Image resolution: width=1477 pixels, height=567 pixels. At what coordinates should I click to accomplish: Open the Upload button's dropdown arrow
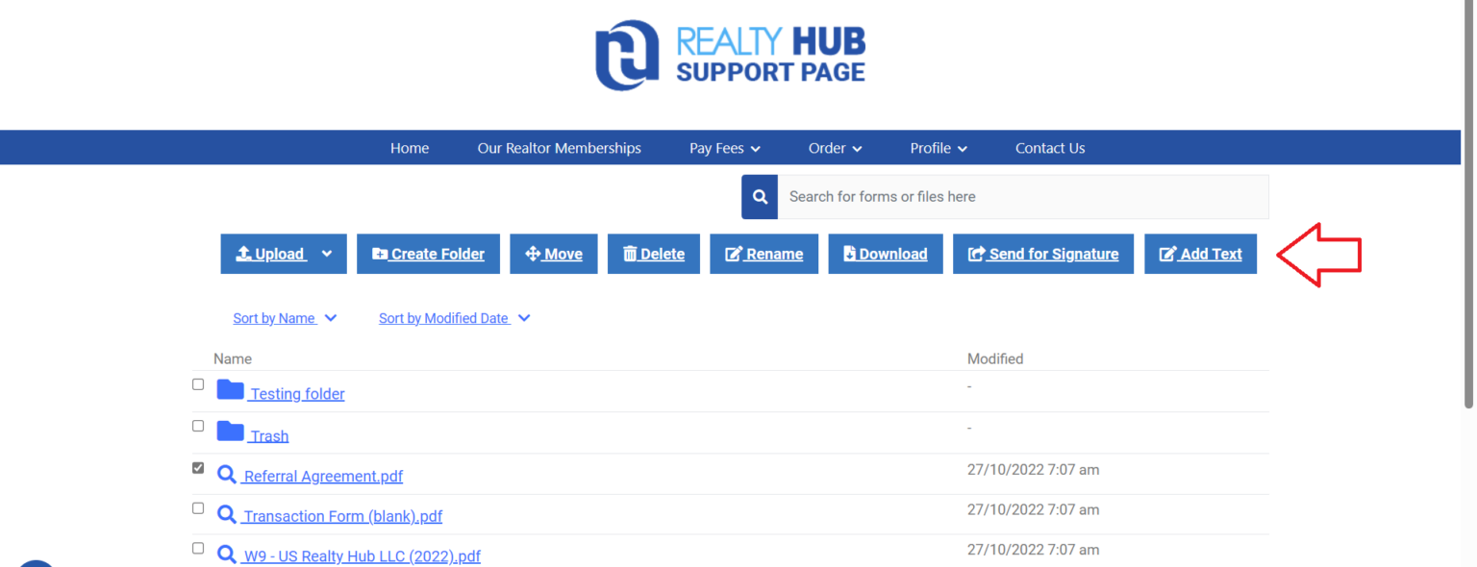[x=327, y=254]
